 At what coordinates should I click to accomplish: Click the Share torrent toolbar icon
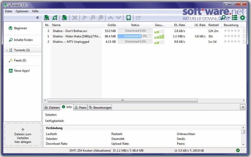(138, 18)
